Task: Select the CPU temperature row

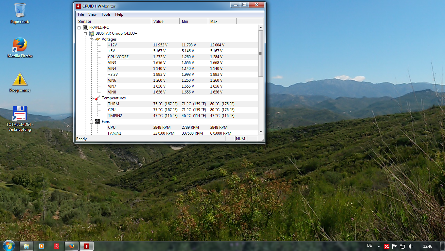Action: click(x=183, y=110)
